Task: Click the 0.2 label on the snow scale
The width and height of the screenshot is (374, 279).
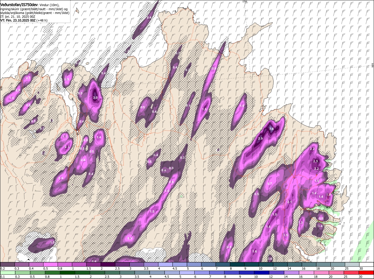Action: (x=2, y=269)
